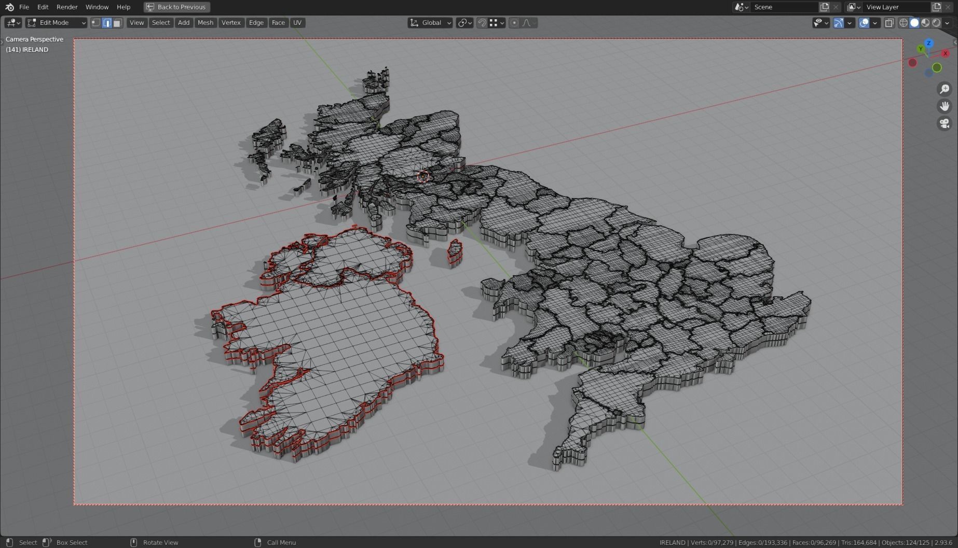This screenshot has height=548, width=958.
Task: Click the negative Z axis gizmo dot
Action: click(929, 73)
